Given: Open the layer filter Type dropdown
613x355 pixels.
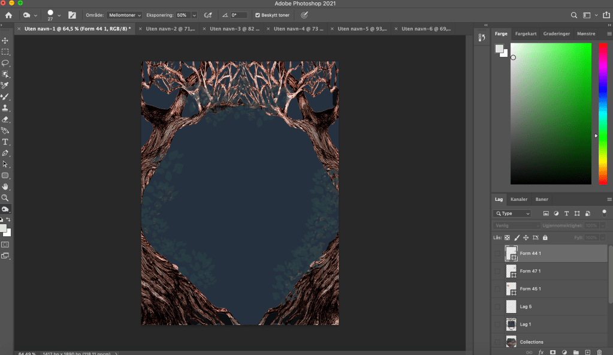Looking at the screenshot, I should (512, 213).
